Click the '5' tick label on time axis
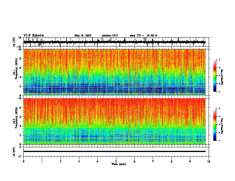235x181 pixels. point(116,161)
